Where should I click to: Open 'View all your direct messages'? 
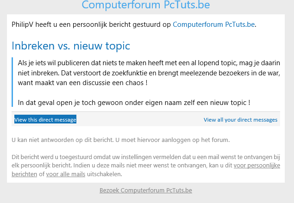240,120
